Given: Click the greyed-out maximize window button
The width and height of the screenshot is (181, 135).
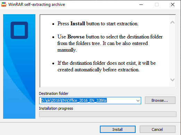Looking at the screenshot, I should (157, 4).
